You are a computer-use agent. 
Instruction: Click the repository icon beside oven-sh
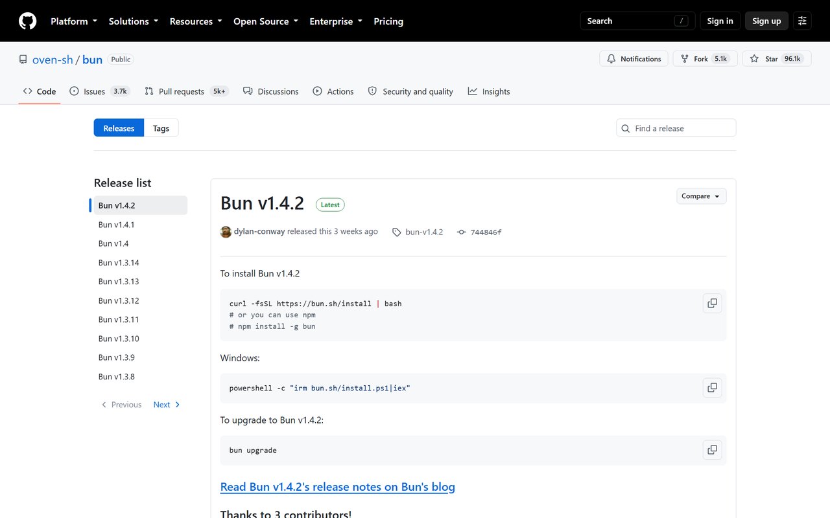coord(23,60)
